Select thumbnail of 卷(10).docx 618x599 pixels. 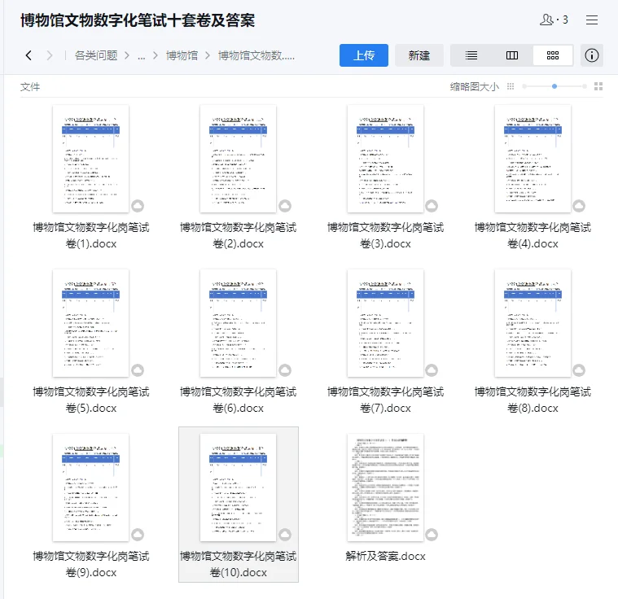click(238, 488)
